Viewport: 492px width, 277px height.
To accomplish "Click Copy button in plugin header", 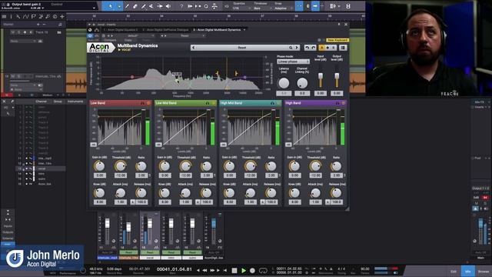I will pos(128,40).
